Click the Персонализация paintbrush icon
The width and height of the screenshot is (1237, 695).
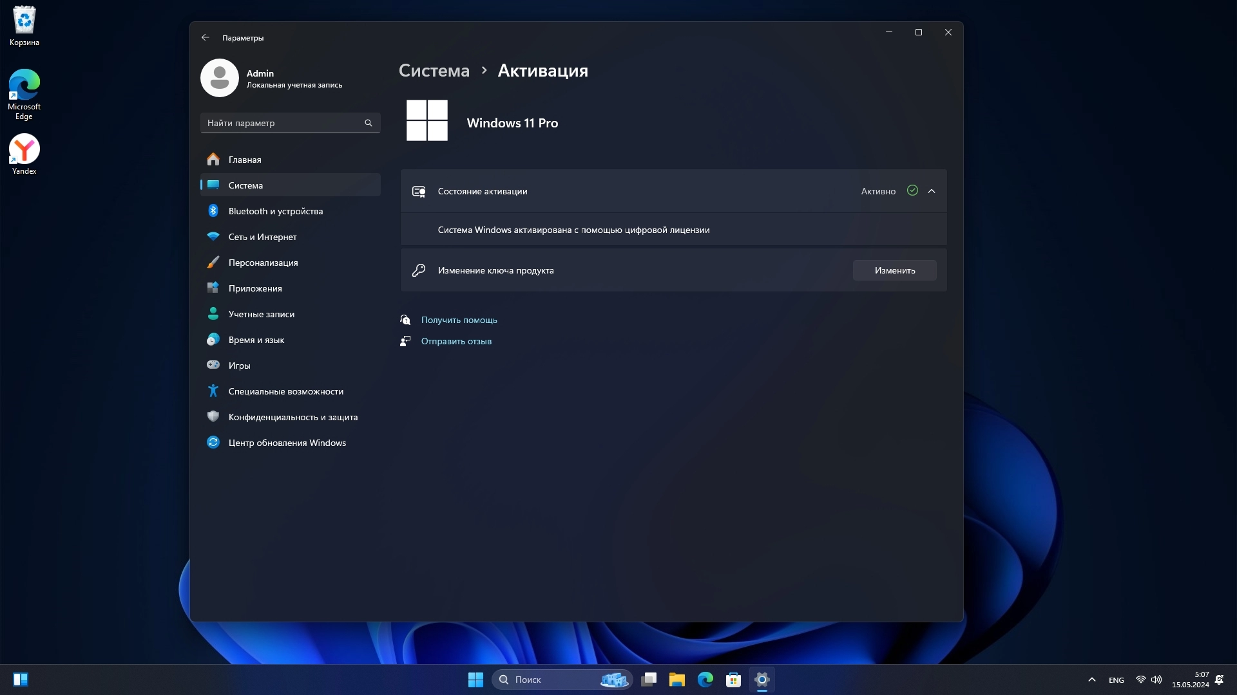pyautogui.click(x=213, y=263)
